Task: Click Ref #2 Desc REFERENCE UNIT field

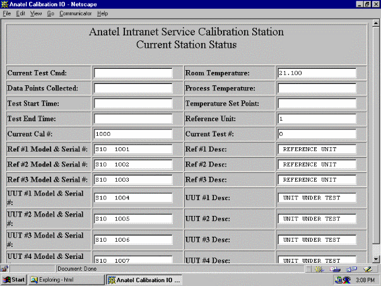Action: coord(317,164)
